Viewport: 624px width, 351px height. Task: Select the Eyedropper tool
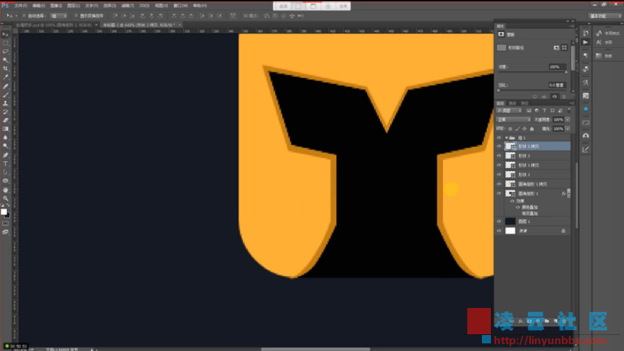(6, 77)
